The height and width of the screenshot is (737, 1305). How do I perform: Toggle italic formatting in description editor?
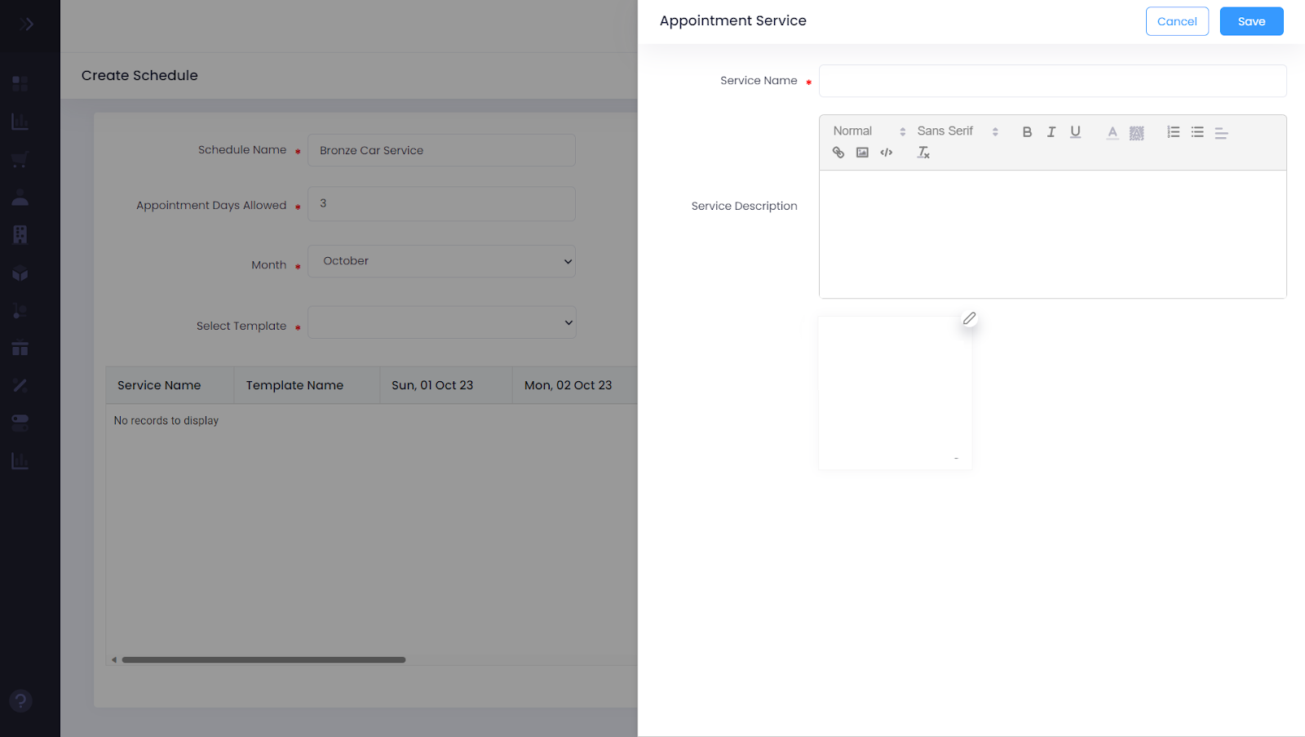click(1051, 132)
